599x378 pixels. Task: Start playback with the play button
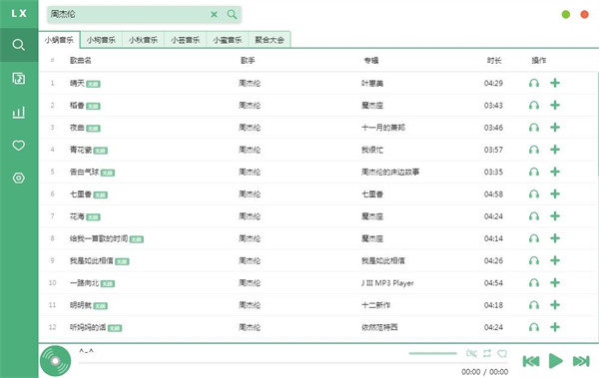click(x=555, y=361)
